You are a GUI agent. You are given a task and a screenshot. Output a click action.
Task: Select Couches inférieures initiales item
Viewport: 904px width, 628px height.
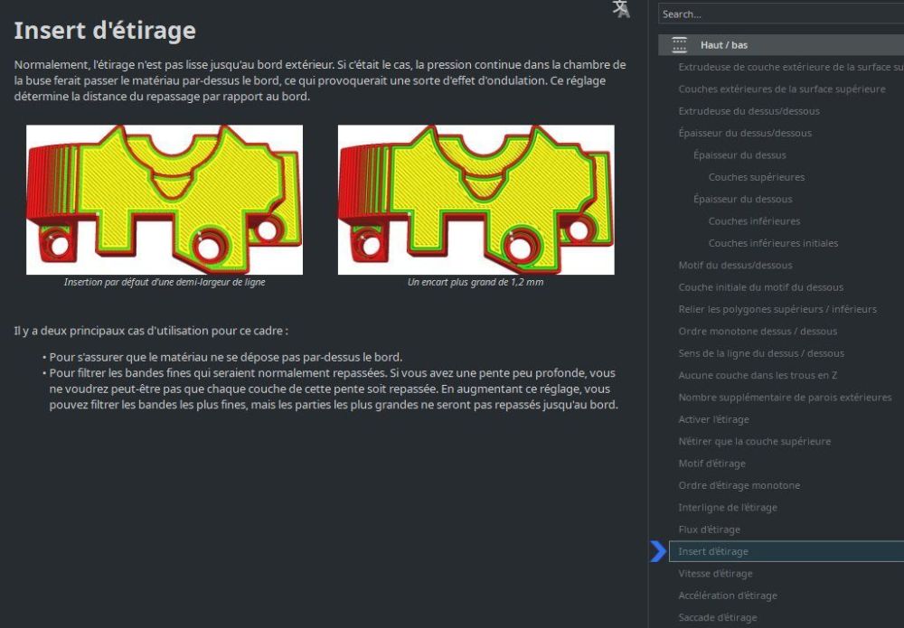click(x=773, y=243)
